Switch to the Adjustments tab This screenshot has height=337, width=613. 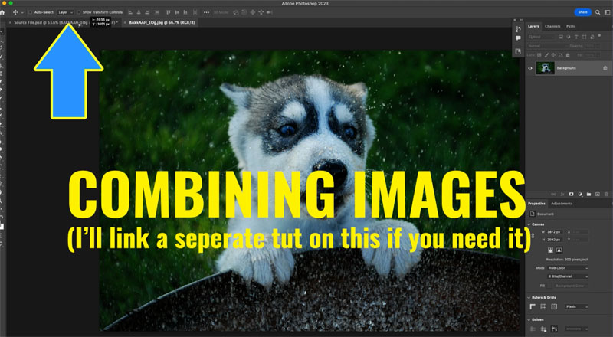tap(562, 203)
